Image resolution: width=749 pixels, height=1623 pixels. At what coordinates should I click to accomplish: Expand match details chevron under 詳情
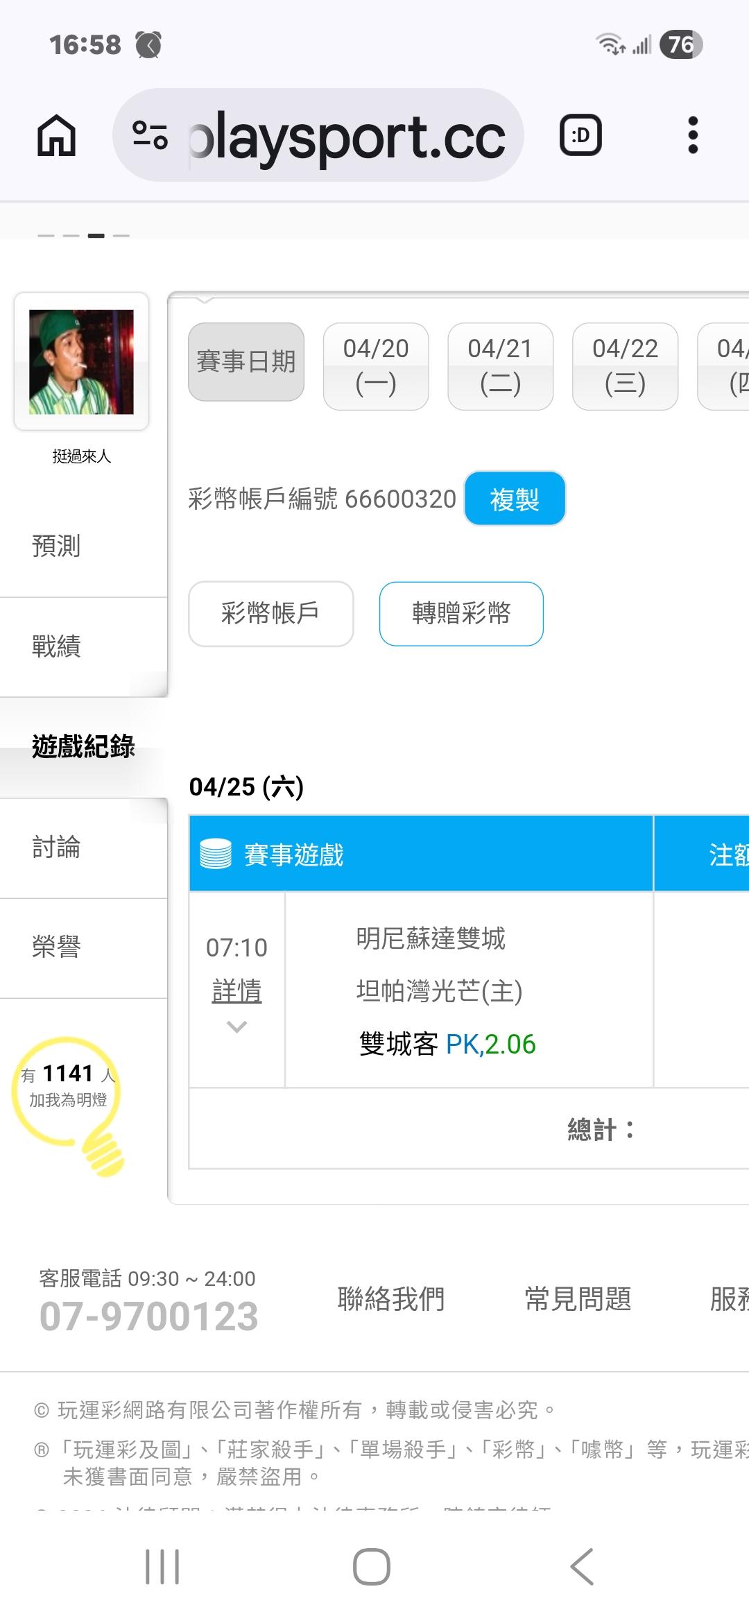236,1027
